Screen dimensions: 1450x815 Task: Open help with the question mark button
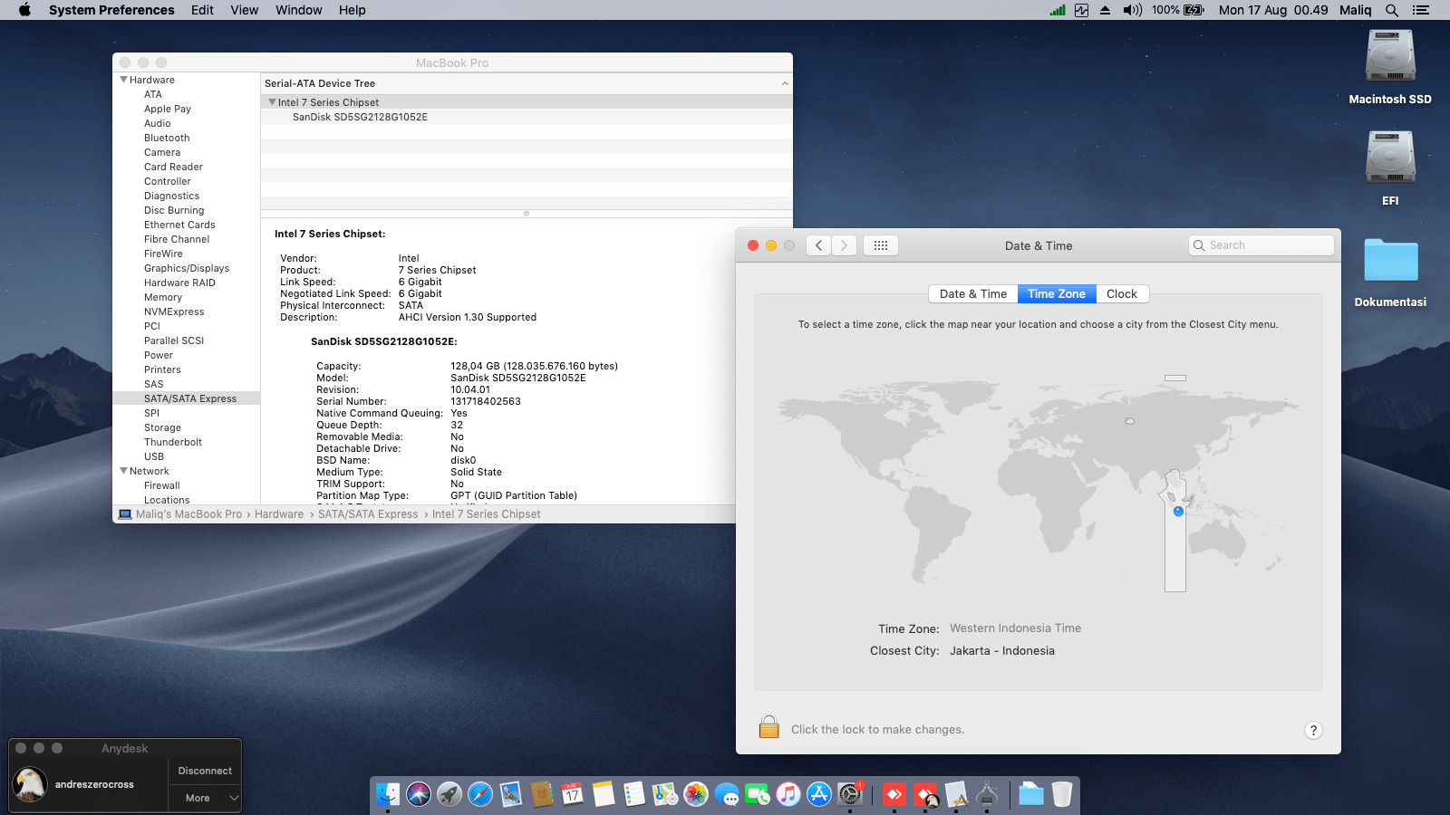pos(1313,731)
